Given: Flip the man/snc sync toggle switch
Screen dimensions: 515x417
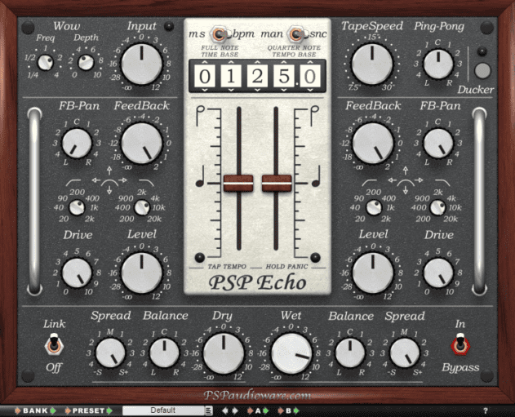Looking at the screenshot, I should [298, 34].
